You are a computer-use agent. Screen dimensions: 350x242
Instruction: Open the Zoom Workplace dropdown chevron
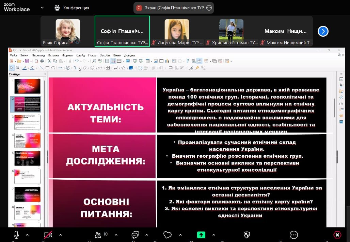click(42, 7)
